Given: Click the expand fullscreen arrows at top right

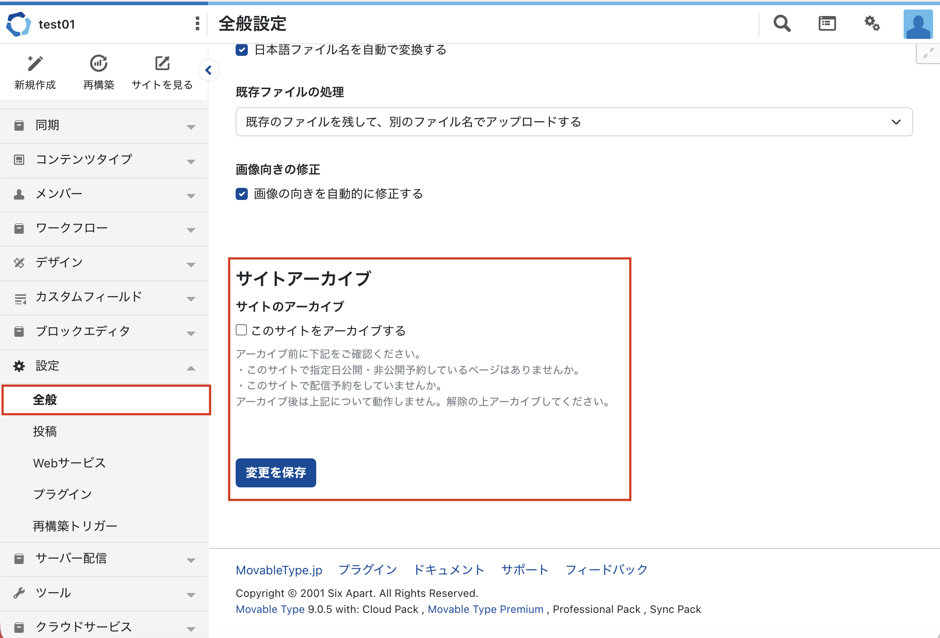Looking at the screenshot, I should [928, 54].
